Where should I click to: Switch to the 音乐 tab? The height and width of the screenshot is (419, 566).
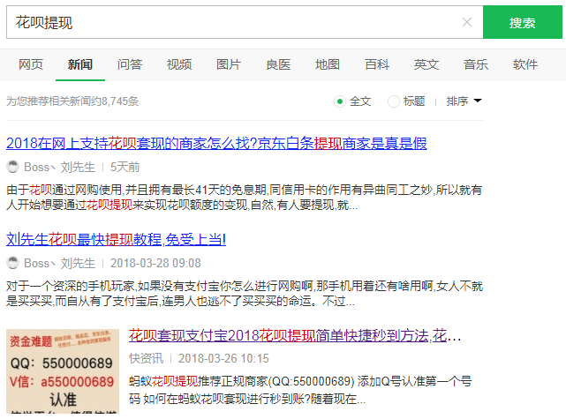476,64
